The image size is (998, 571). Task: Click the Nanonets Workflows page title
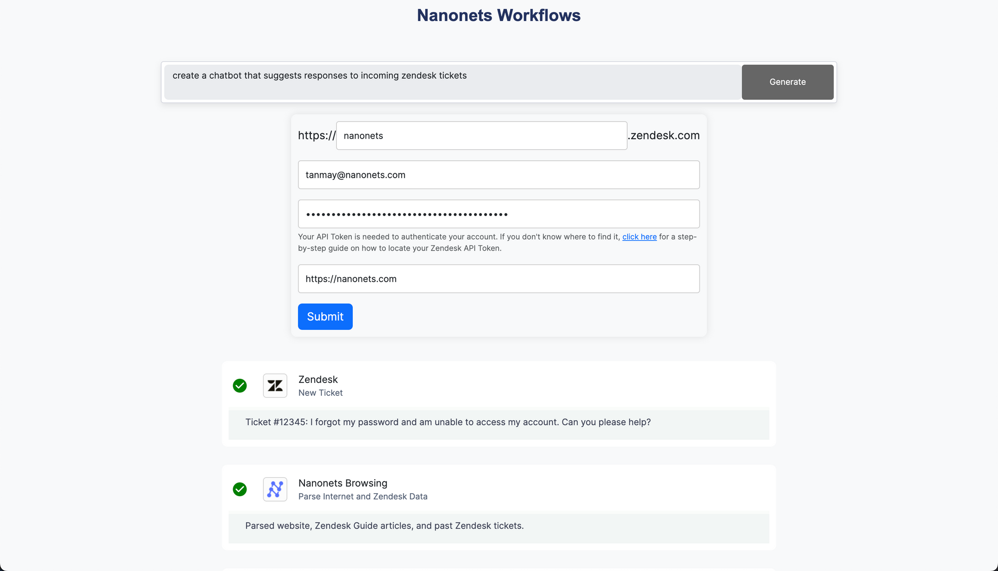499,15
